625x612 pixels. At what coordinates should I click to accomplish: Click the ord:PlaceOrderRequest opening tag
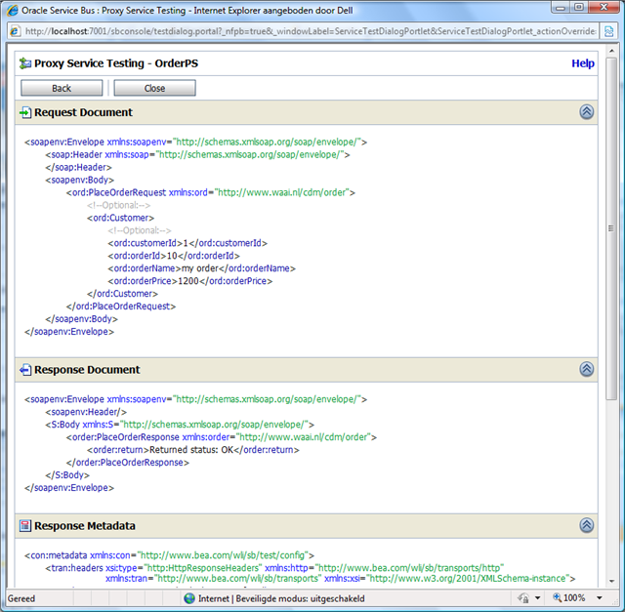(x=211, y=192)
